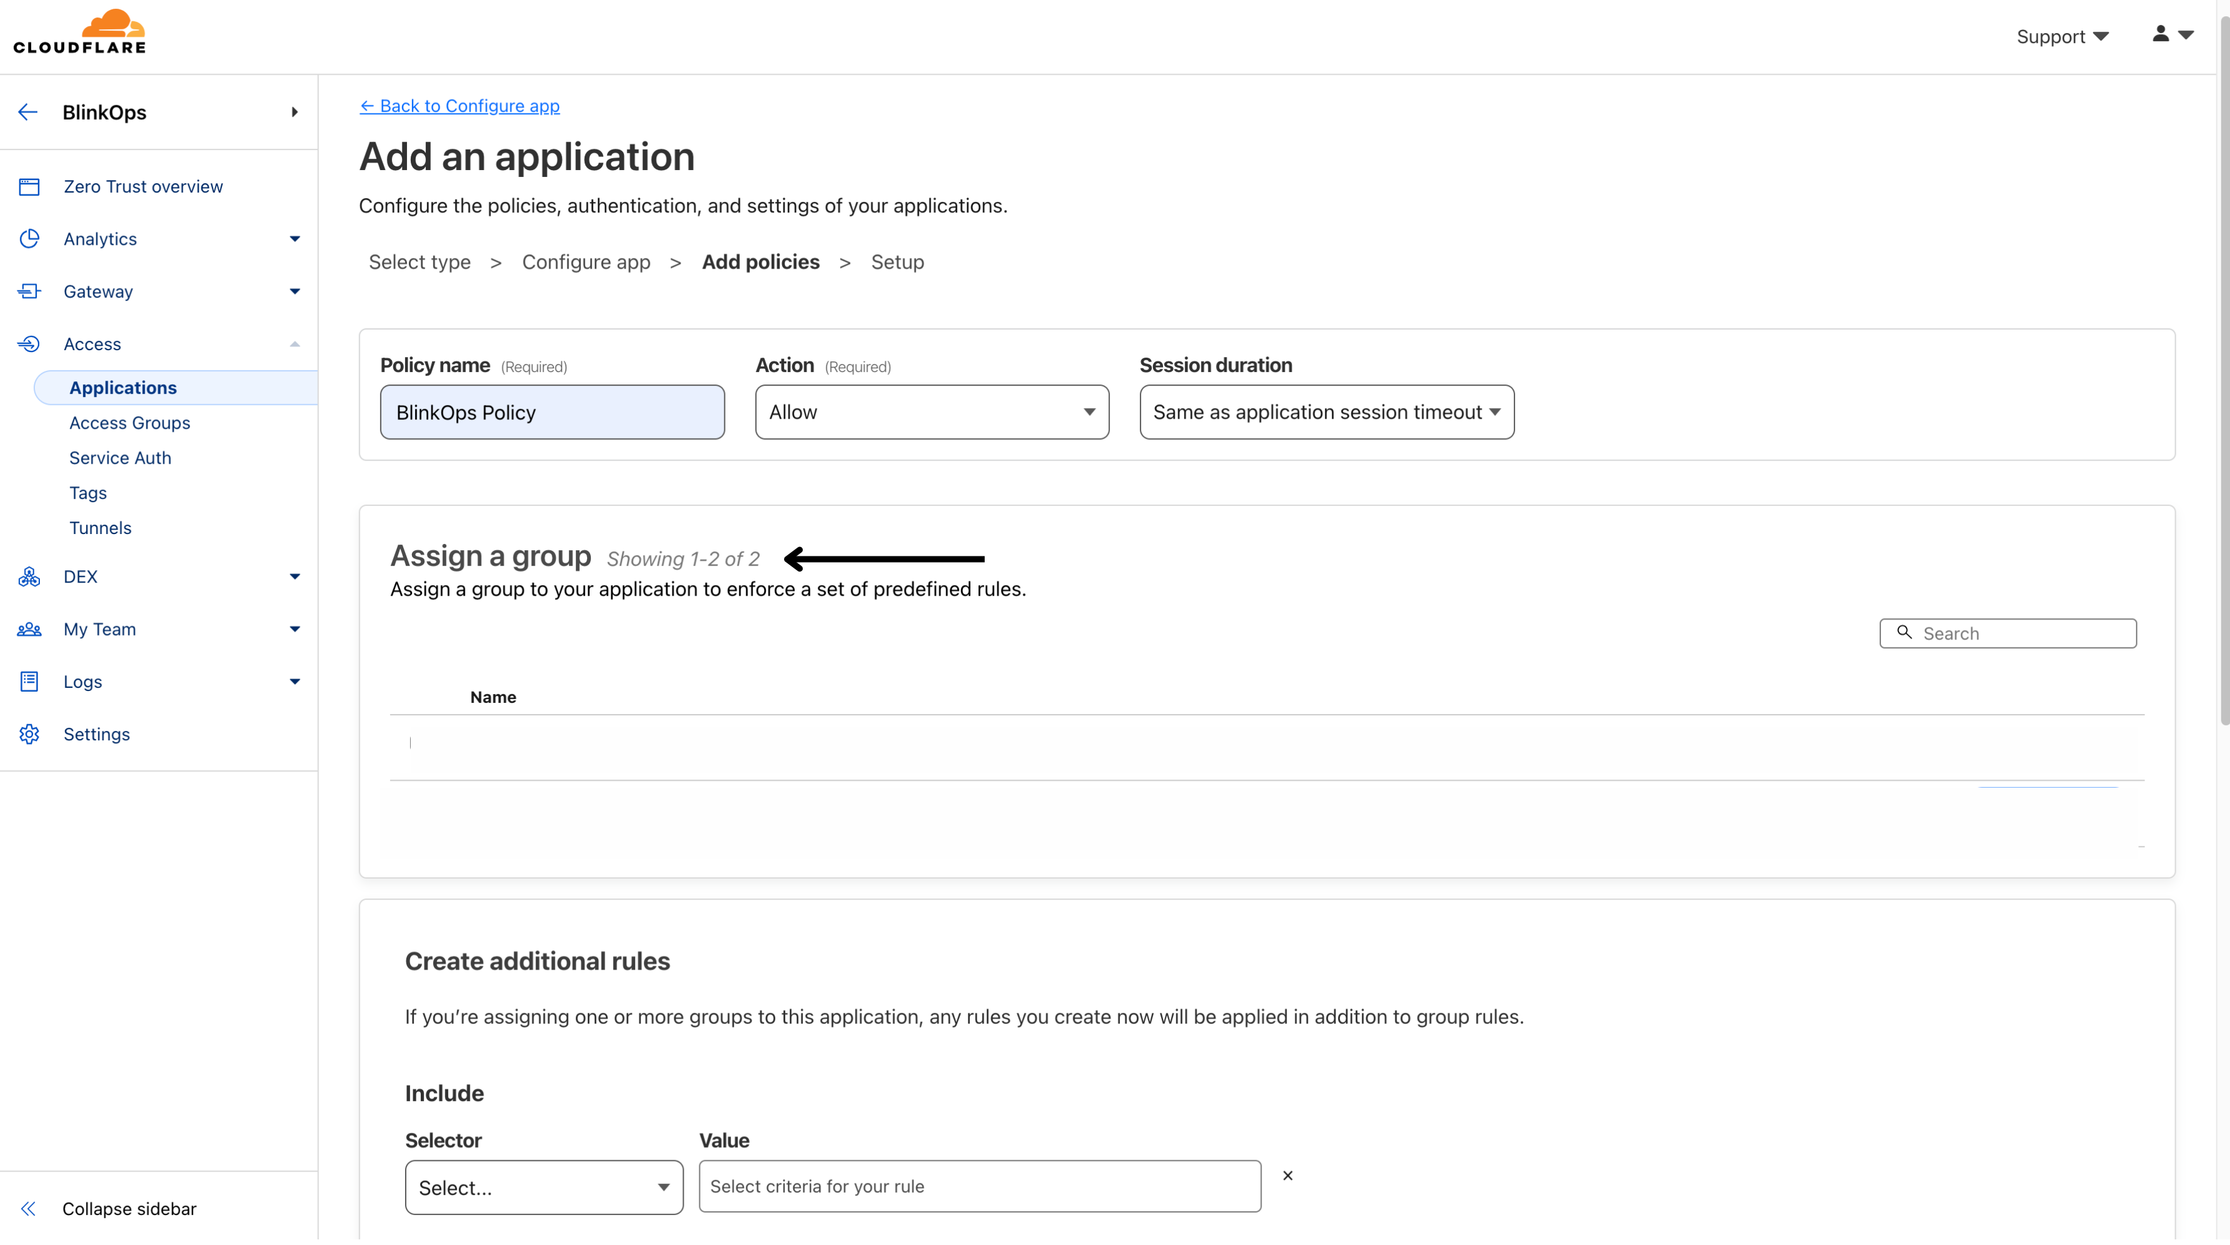Click the Select type step
This screenshot has width=2230, height=1245.
click(x=421, y=263)
